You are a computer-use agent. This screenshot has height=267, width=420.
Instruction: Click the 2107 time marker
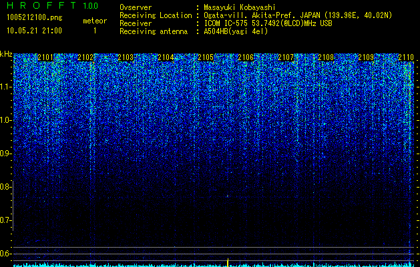pos(286,57)
